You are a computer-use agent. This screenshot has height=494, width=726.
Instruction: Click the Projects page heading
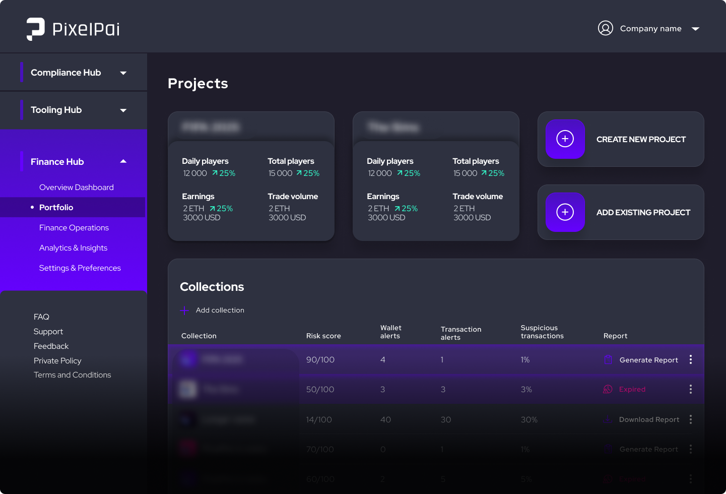pos(198,83)
